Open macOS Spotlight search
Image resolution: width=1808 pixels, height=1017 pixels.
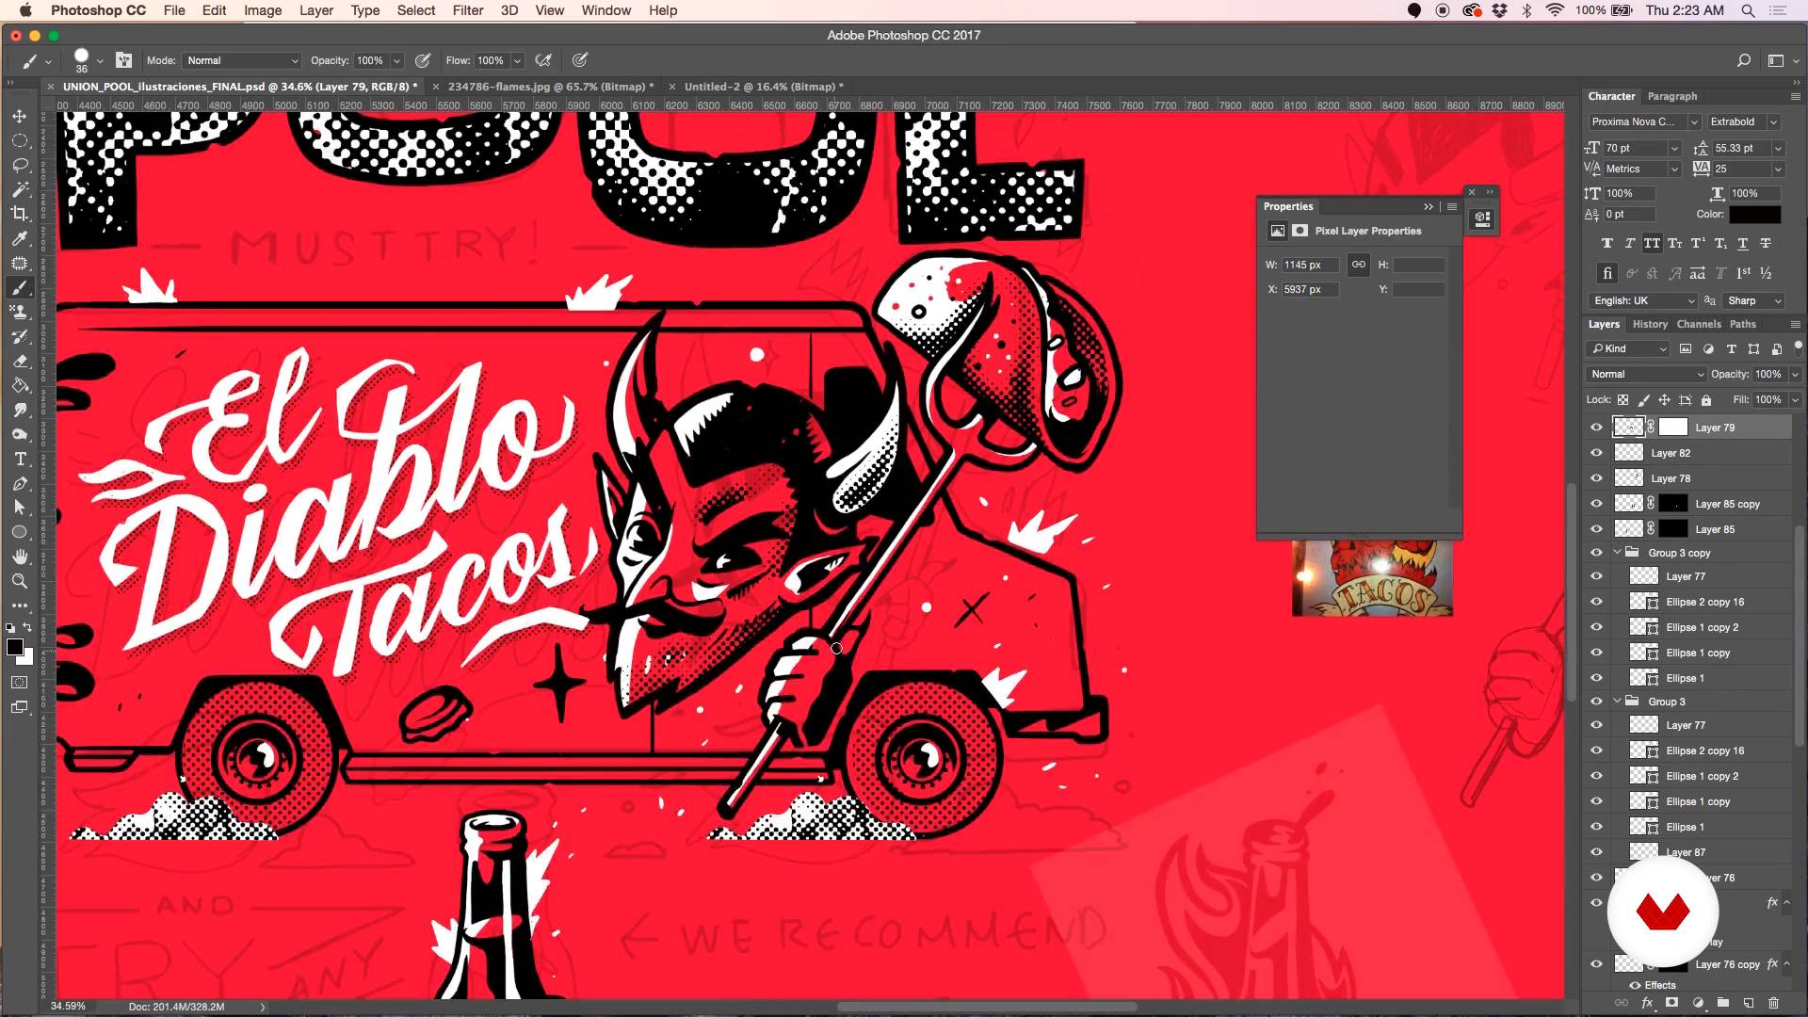click(x=1748, y=10)
